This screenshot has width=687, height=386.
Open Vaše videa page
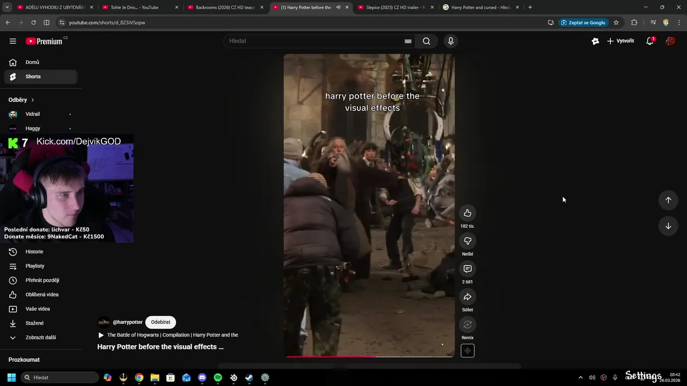click(x=41, y=309)
